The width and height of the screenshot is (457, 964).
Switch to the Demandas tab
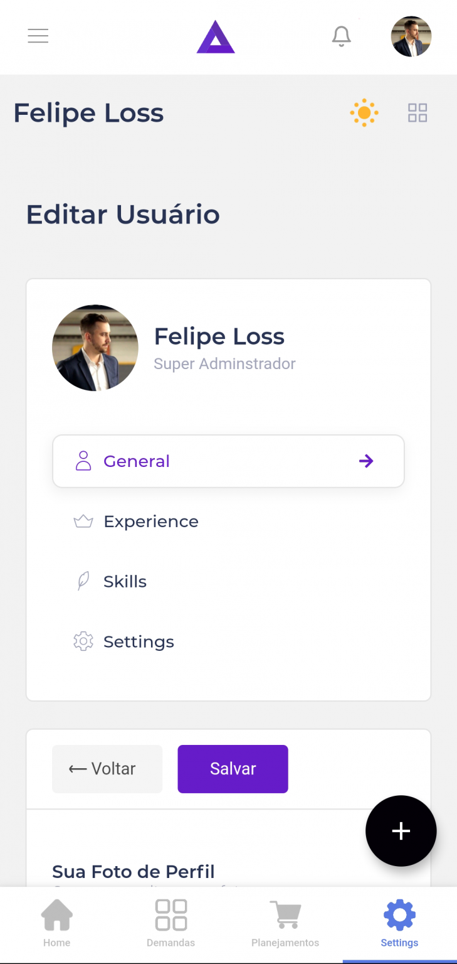tap(171, 923)
